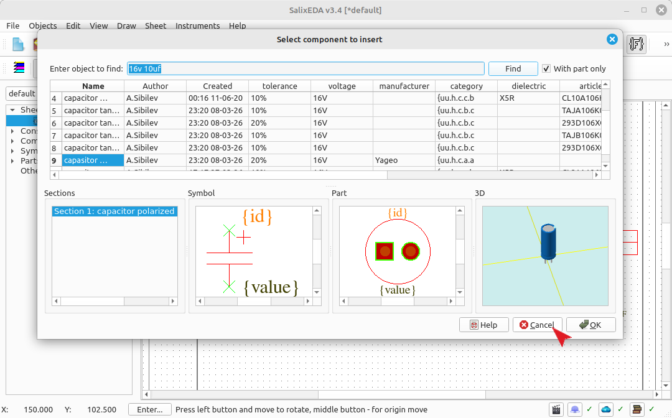This screenshot has height=418, width=672.
Task: Expand the Sym... tree node arrow
Action: pyautogui.click(x=12, y=151)
